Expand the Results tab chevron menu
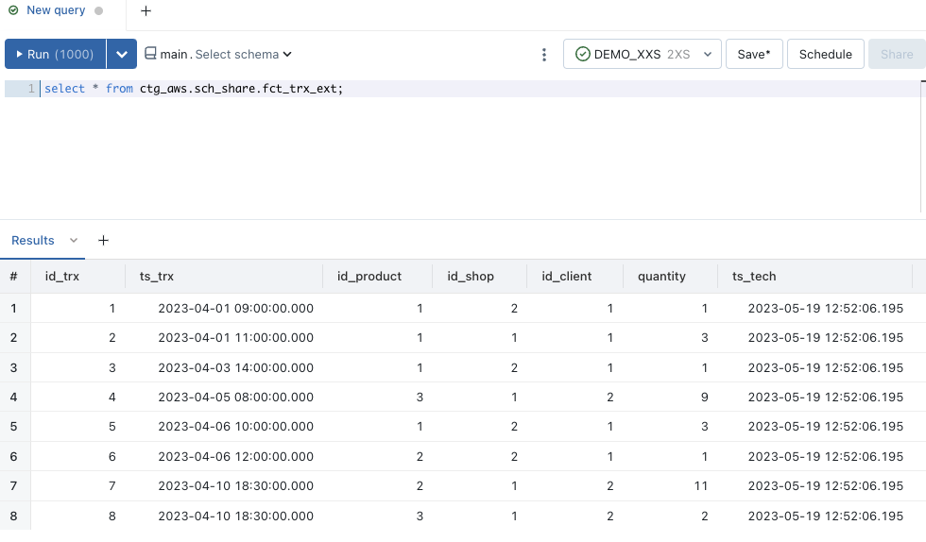Image resolution: width=926 pixels, height=542 pixels. click(x=74, y=241)
